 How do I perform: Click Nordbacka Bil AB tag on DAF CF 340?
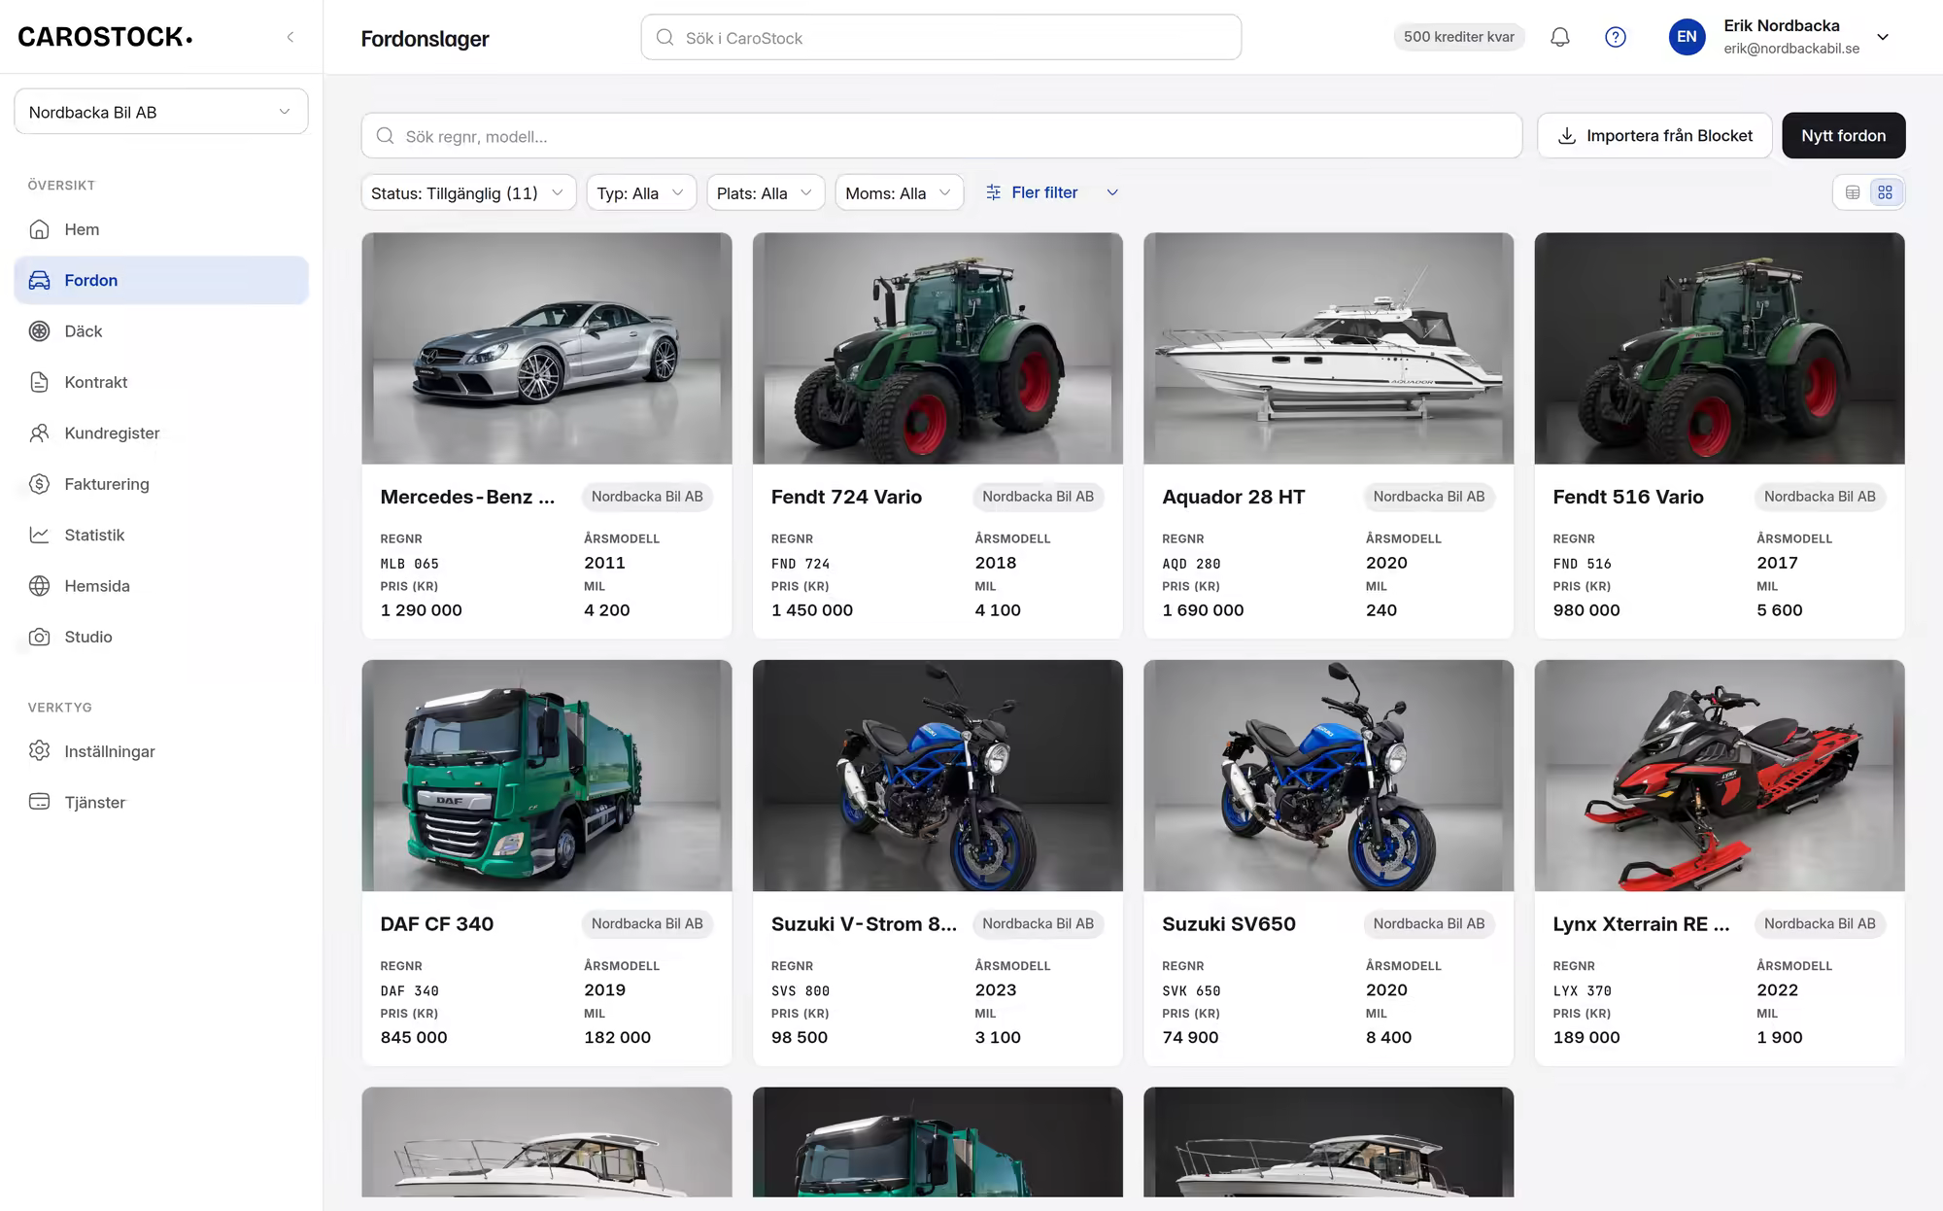pos(647,924)
